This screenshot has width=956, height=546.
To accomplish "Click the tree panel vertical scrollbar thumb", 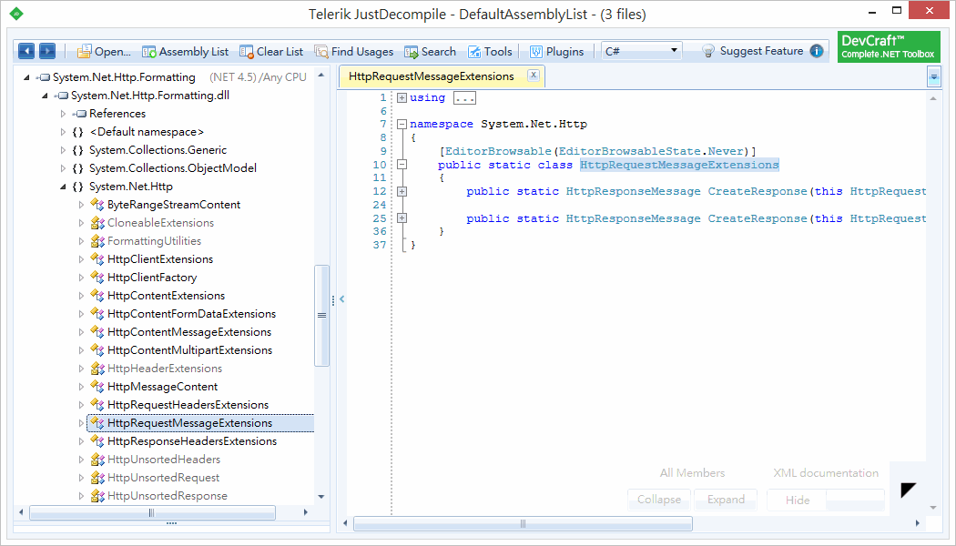I will tap(321, 316).
